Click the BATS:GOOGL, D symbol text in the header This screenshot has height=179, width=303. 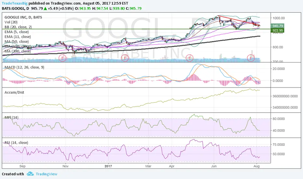click(x=16, y=8)
